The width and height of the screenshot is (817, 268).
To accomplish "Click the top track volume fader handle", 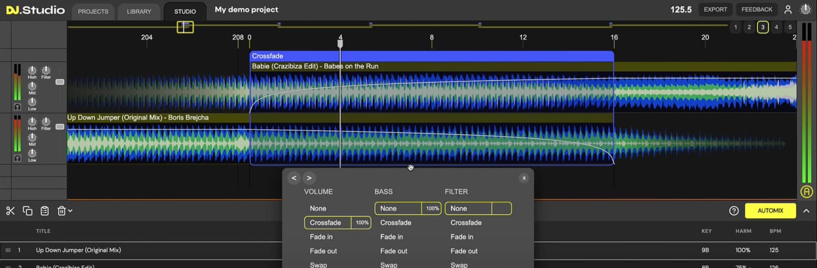I will (60, 82).
